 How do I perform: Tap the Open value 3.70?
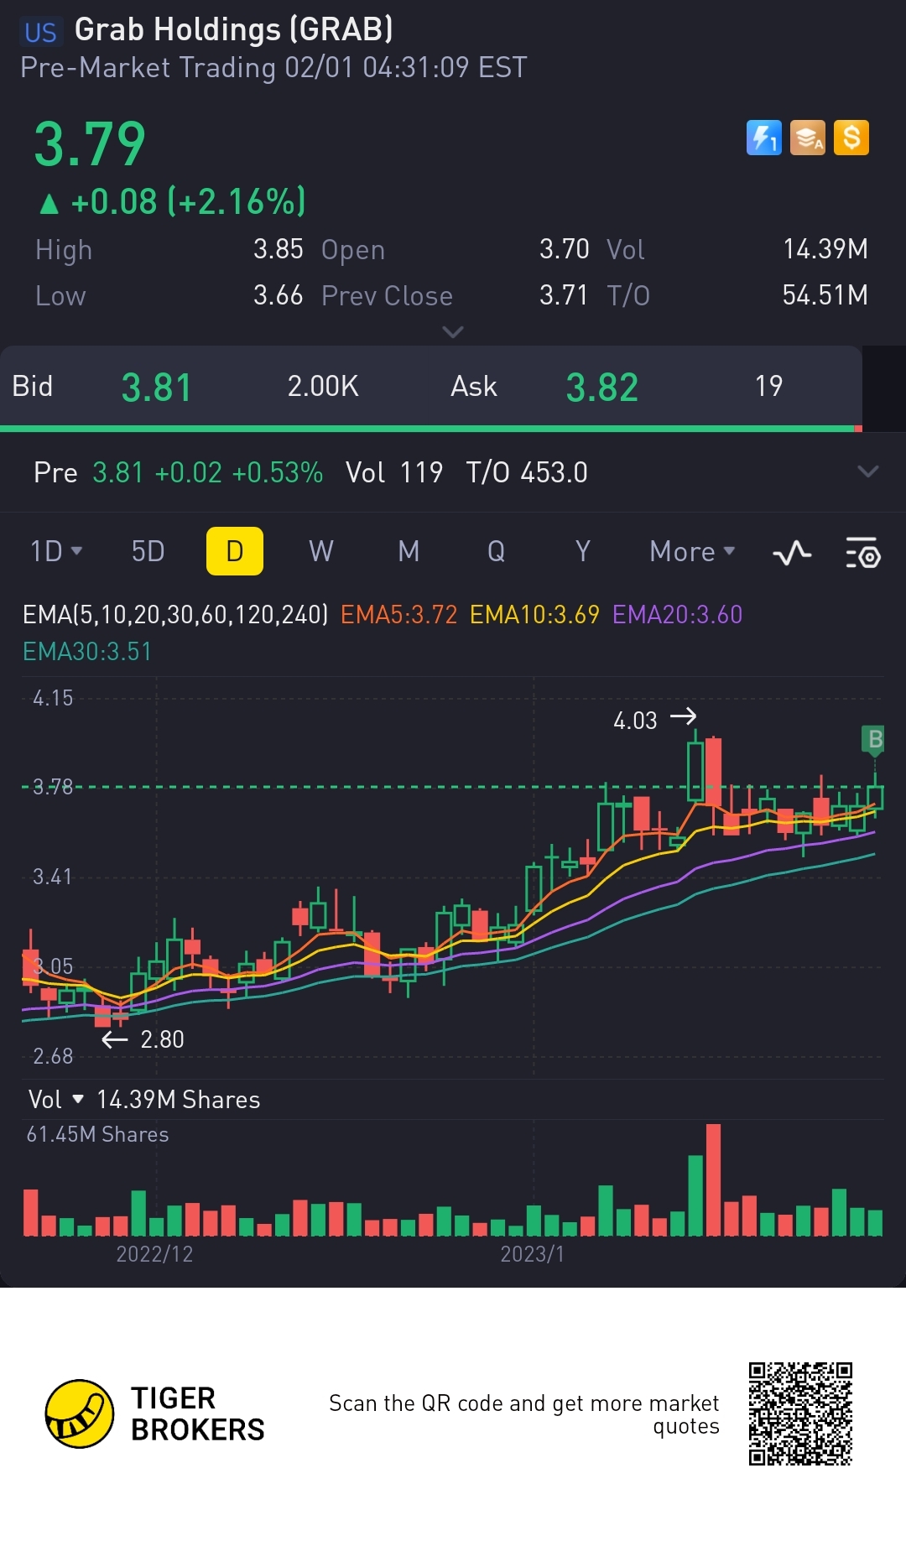[x=564, y=249]
